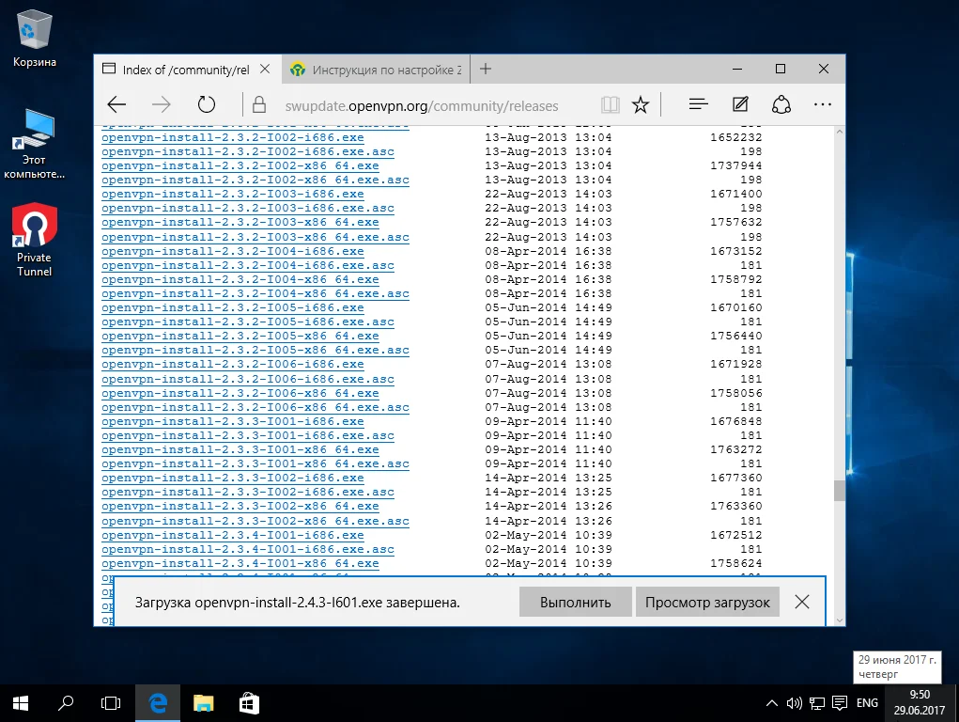
Task: Click the address bar URL
Action: point(422,106)
